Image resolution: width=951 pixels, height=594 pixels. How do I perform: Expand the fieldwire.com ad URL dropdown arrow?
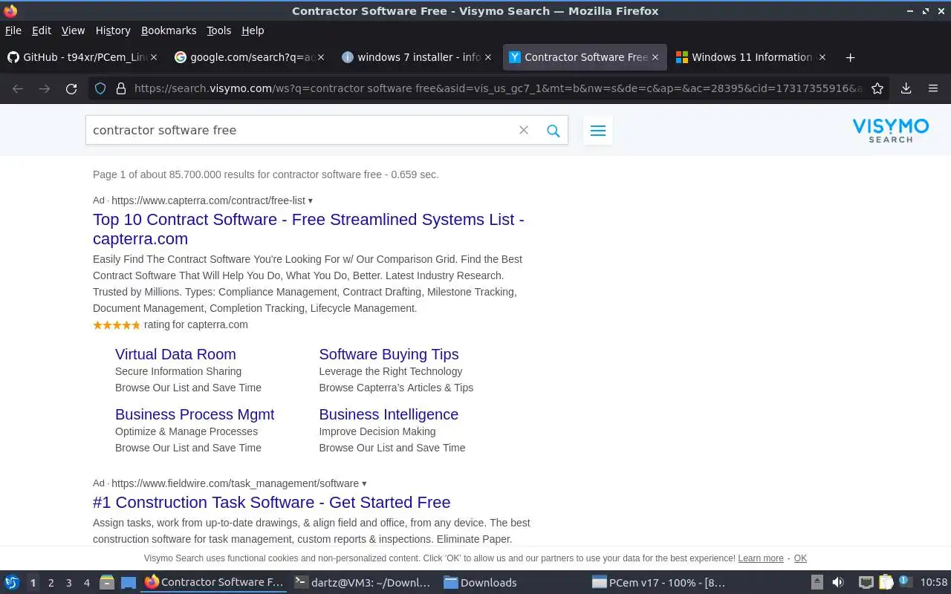(364, 483)
